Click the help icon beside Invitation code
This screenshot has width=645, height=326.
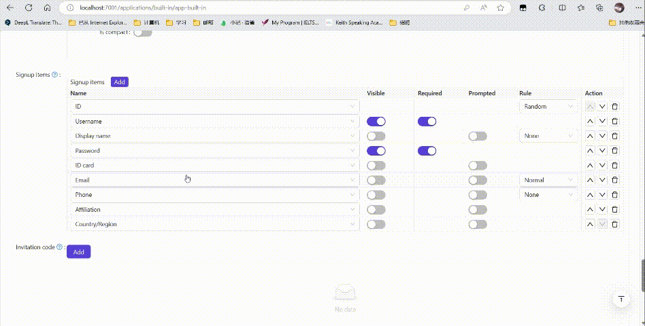tap(59, 247)
